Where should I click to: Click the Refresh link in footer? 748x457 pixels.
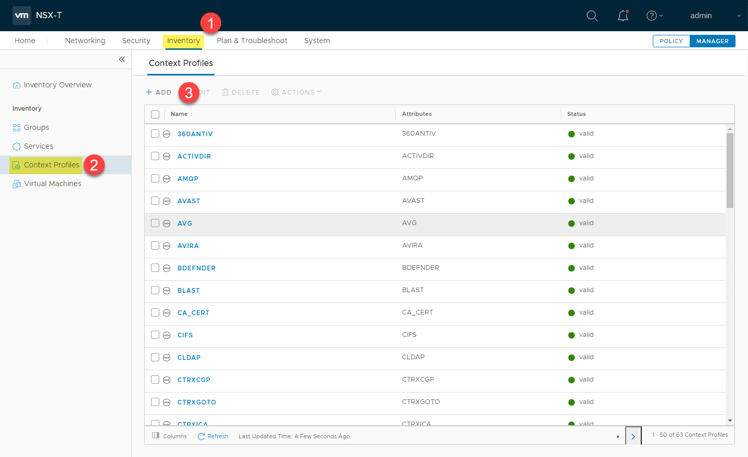point(218,436)
